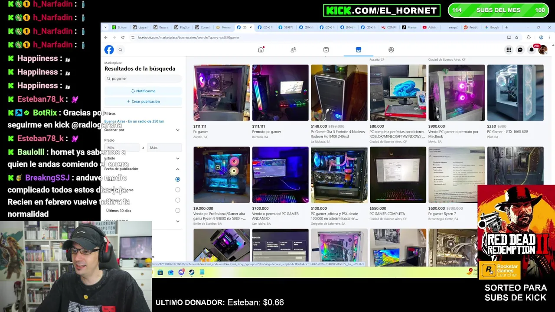Screen dimensions: 555x312
Task: Click the browser forward arrow
Action: (x=114, y=37)
